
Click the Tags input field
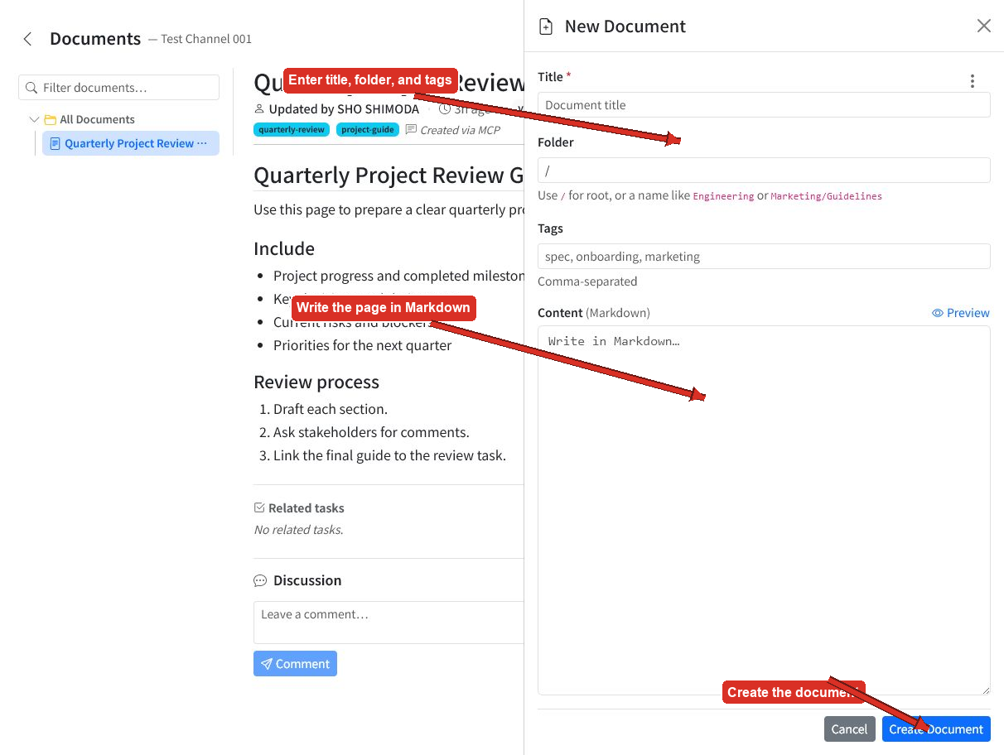(764, 257)
